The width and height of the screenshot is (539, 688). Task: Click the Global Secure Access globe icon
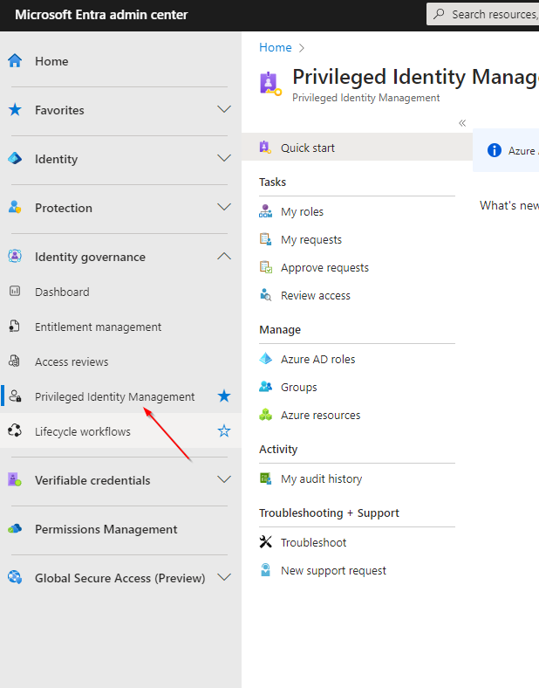pos(15,577)
